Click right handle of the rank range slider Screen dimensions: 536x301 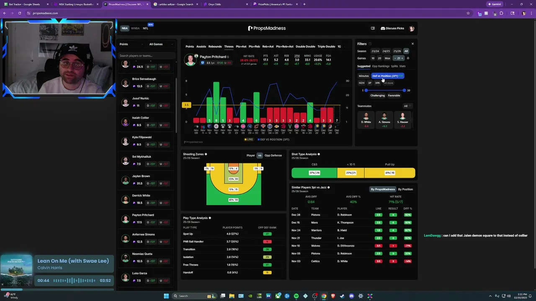coord(404,90)
